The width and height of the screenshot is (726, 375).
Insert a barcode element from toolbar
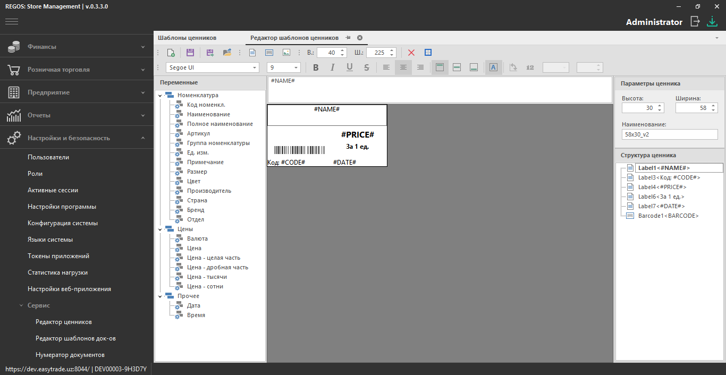(269, 53)
